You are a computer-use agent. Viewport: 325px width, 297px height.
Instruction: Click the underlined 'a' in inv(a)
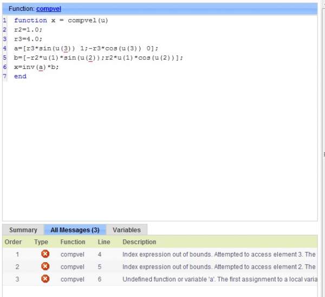pyautogui.click(x=41, y=67)
